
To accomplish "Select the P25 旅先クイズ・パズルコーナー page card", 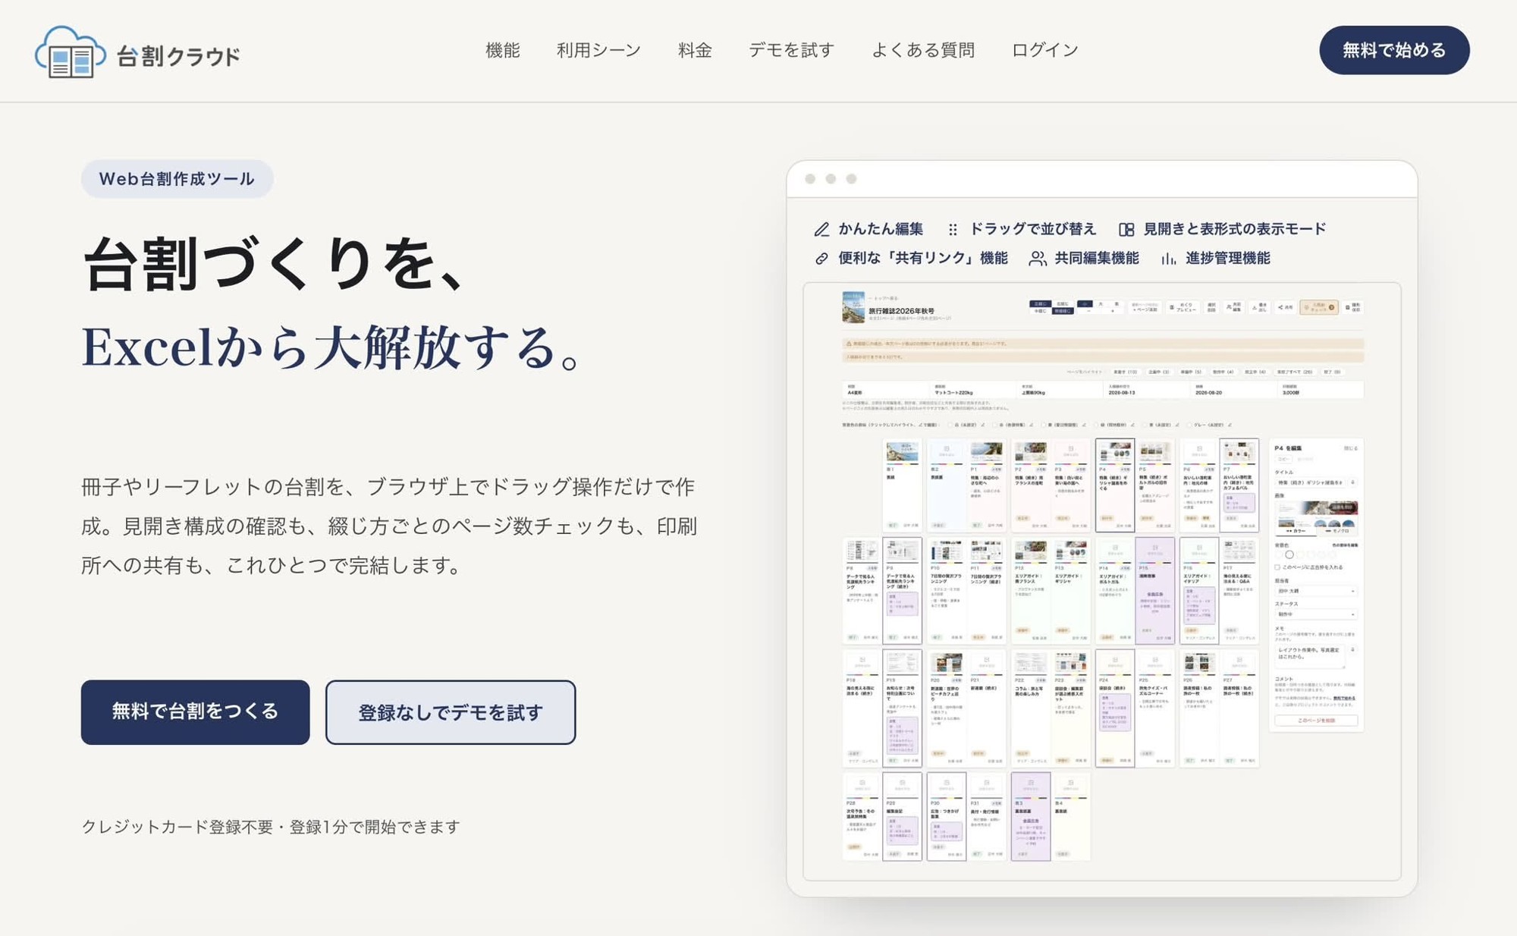I will pos(1154,708).
